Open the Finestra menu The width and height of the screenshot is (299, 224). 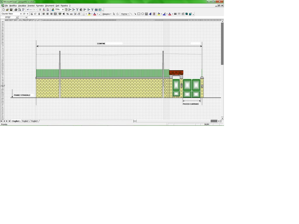[x=64, y=6]
